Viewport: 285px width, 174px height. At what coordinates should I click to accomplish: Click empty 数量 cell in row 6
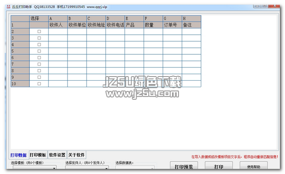[153, 58]
